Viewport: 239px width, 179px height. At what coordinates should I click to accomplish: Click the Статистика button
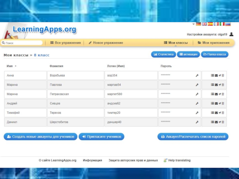163,54
